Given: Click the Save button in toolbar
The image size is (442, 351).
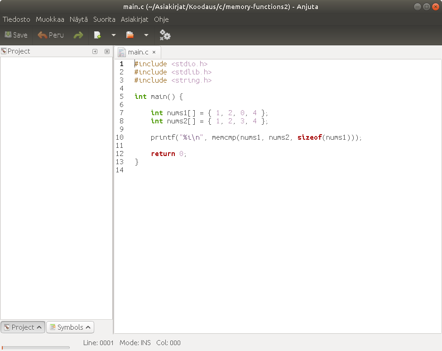Looking at the screenshot, I should click(16, 35).
